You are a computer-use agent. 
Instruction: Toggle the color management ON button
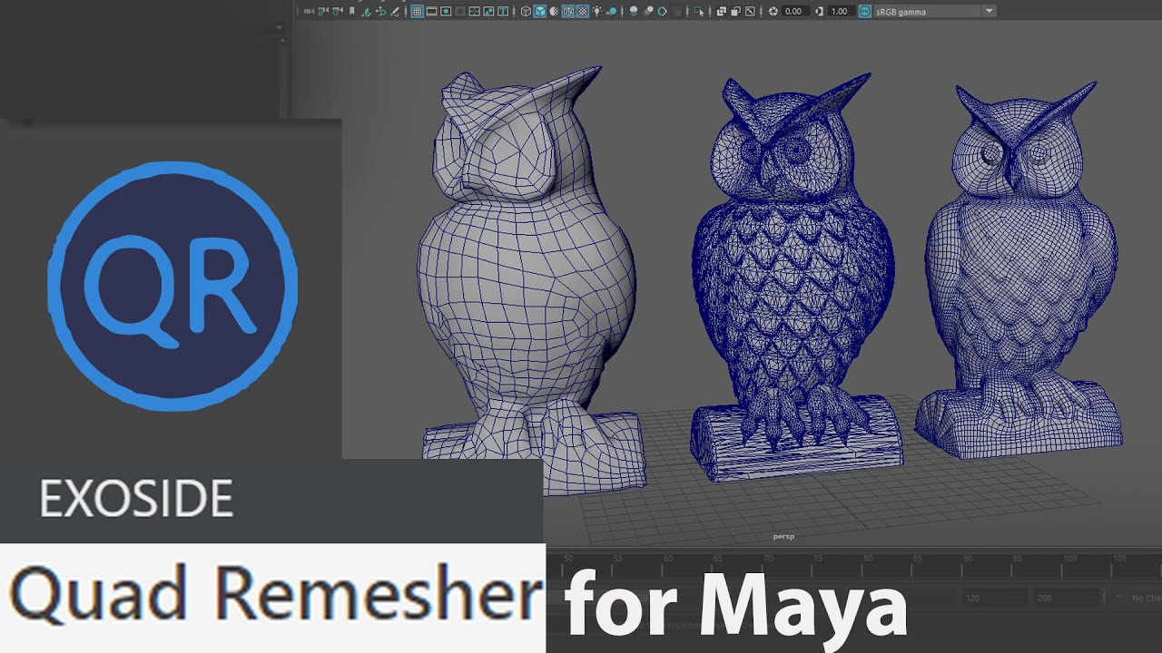pos(864,12)
